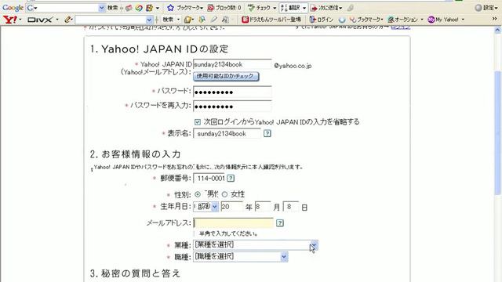Click the yellow memo icon in Yahoo toolbar
Image resolution: width=502 pixels, height=282 pixels.
[187, 20]
